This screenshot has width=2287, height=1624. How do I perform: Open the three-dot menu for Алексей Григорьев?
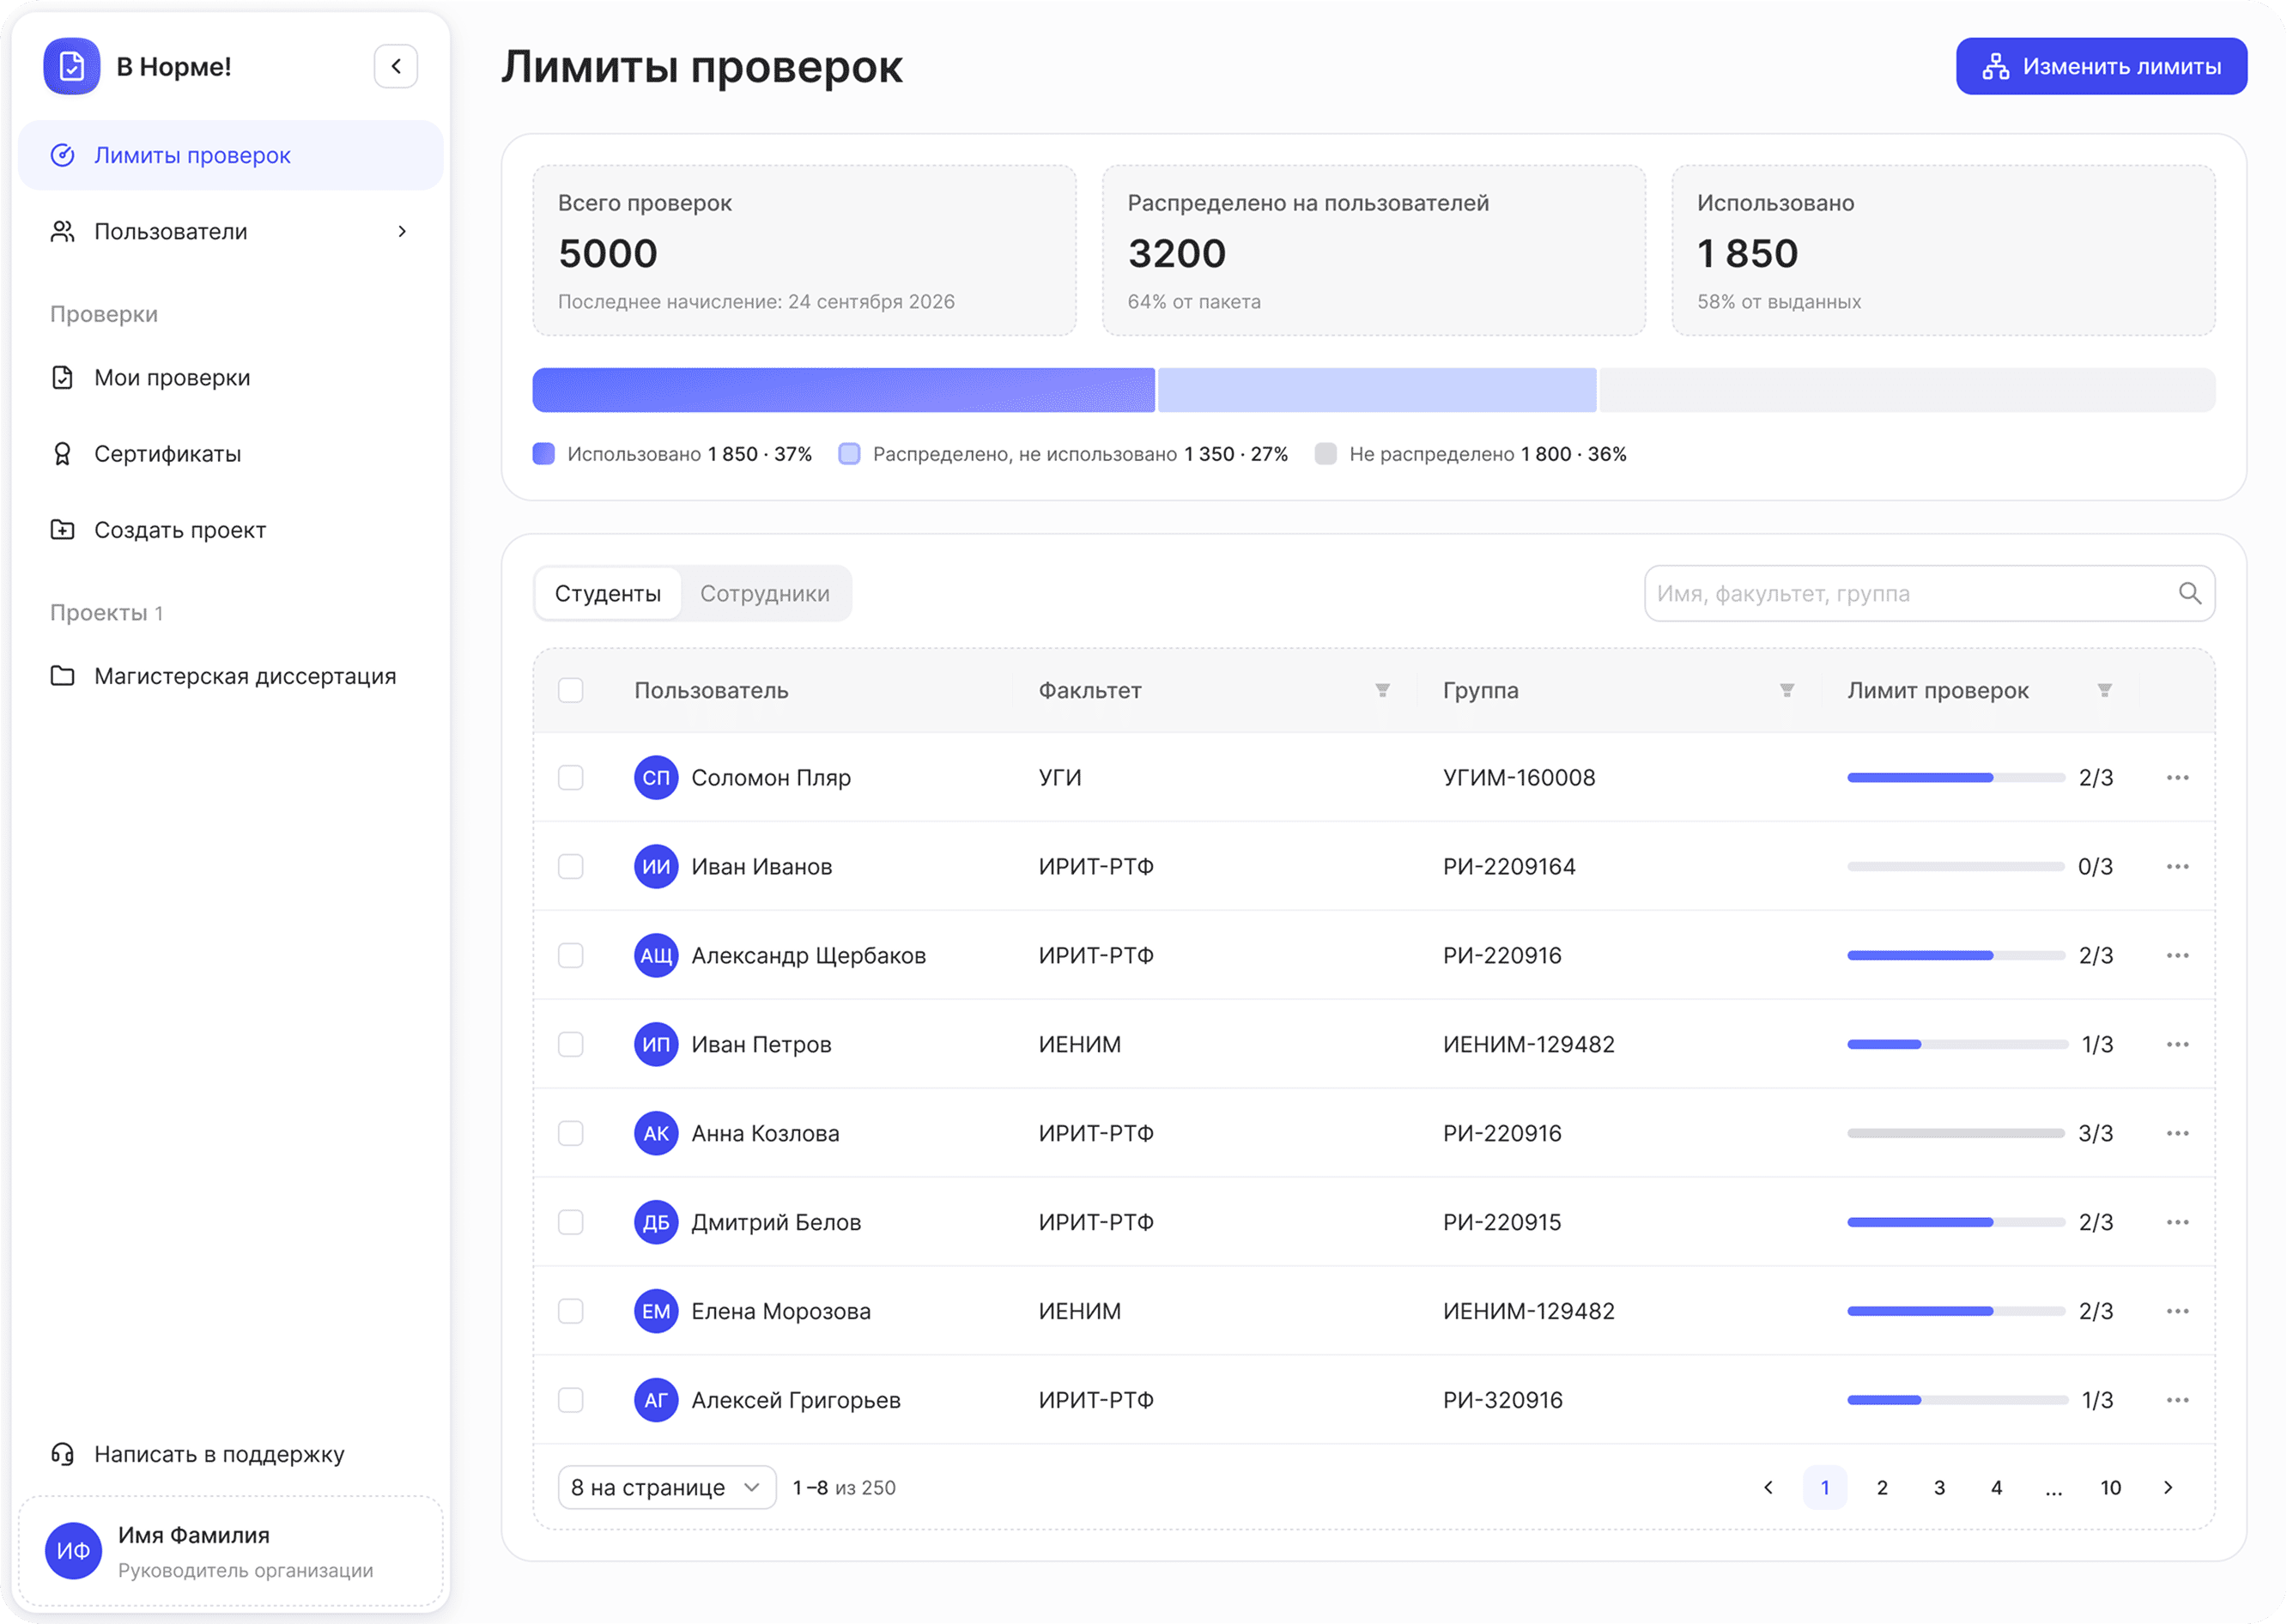[2178, 1401]
